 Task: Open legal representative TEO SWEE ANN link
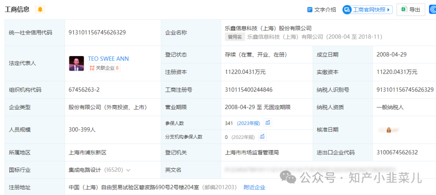click(109, 59)
